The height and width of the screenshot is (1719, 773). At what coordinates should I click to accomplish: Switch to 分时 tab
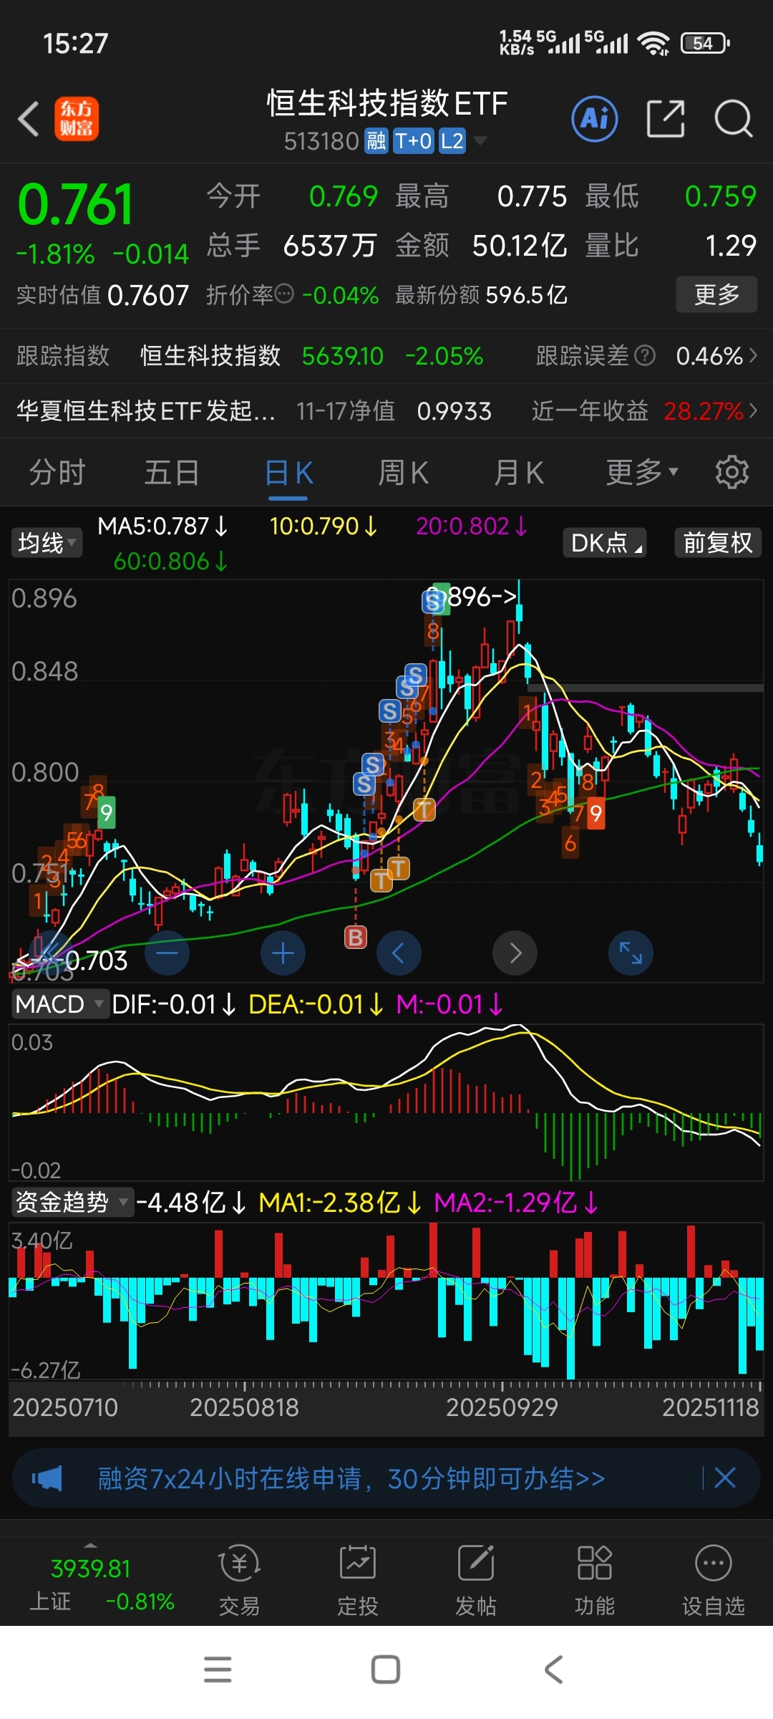coord(57,472)
